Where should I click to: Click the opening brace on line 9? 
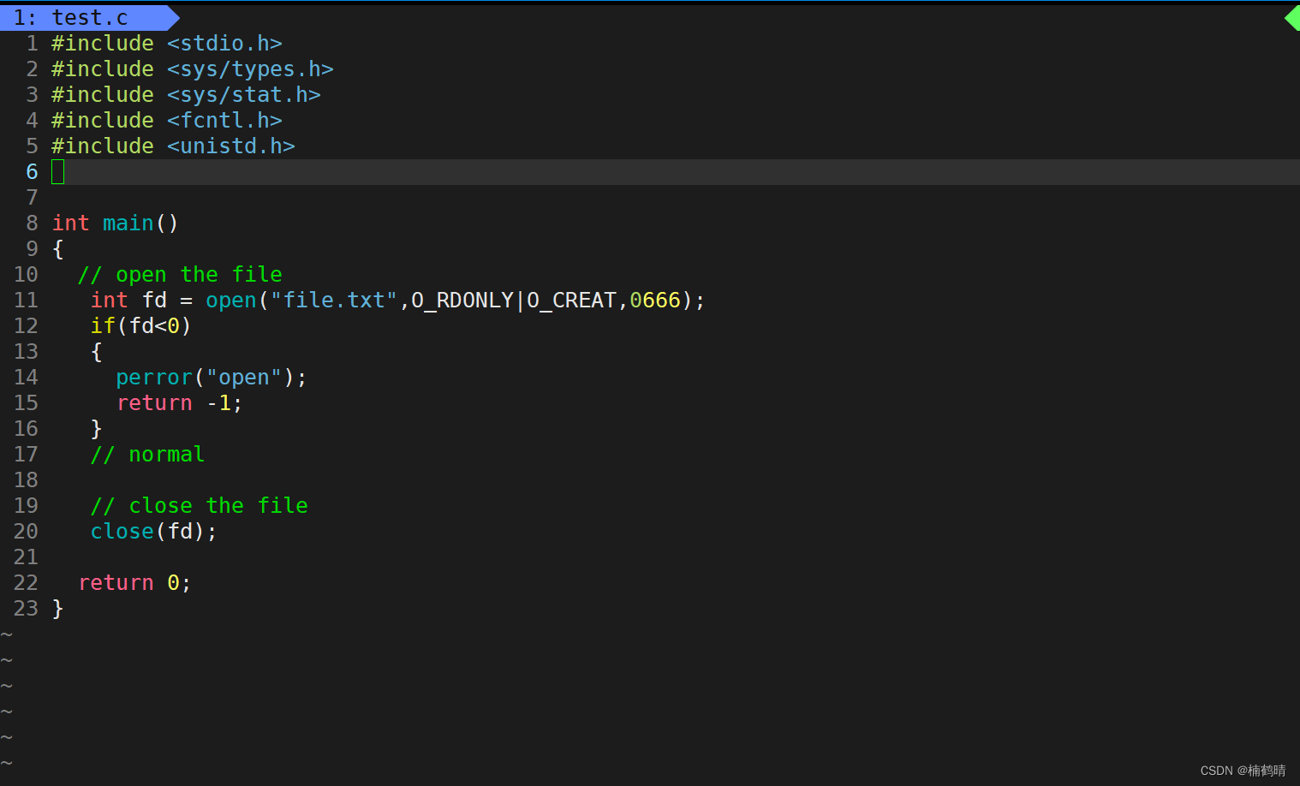58,249
